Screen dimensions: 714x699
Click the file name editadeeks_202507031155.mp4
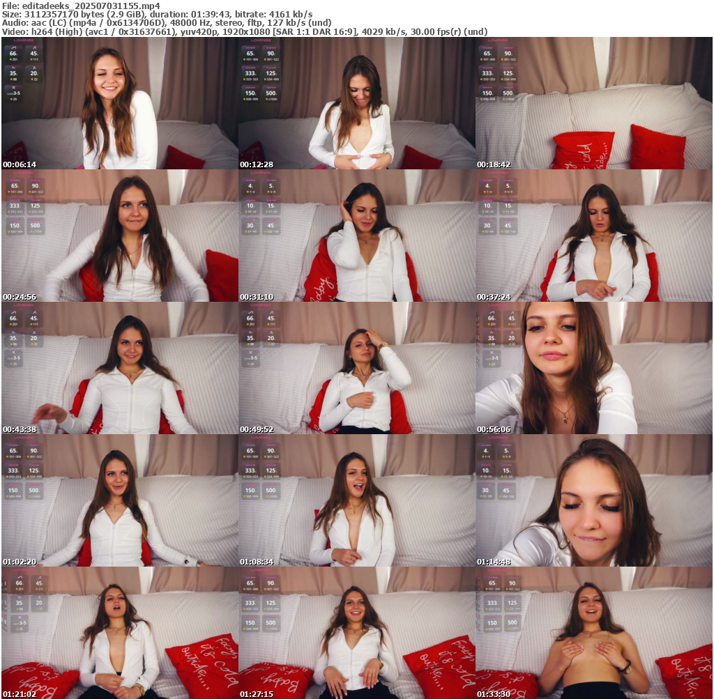[91, 6]
